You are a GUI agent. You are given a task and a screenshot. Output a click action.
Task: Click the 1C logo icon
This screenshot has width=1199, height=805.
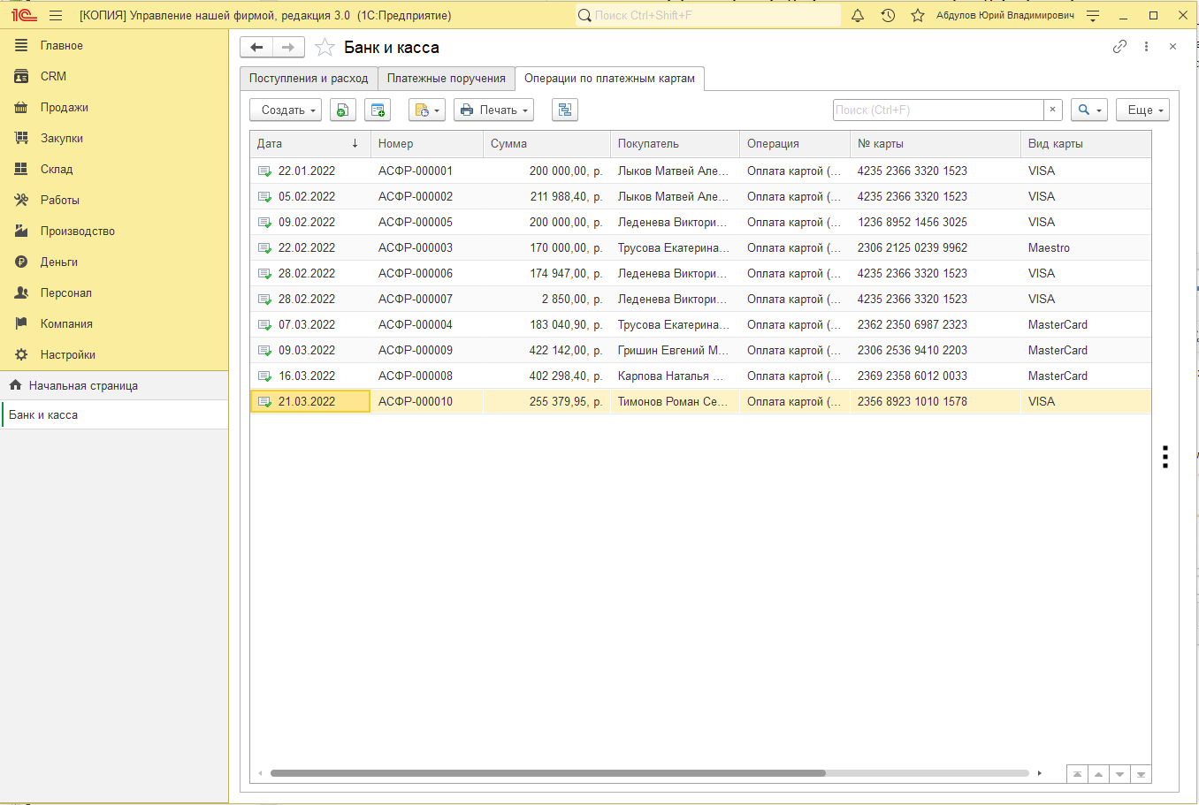tap(24, 15)
